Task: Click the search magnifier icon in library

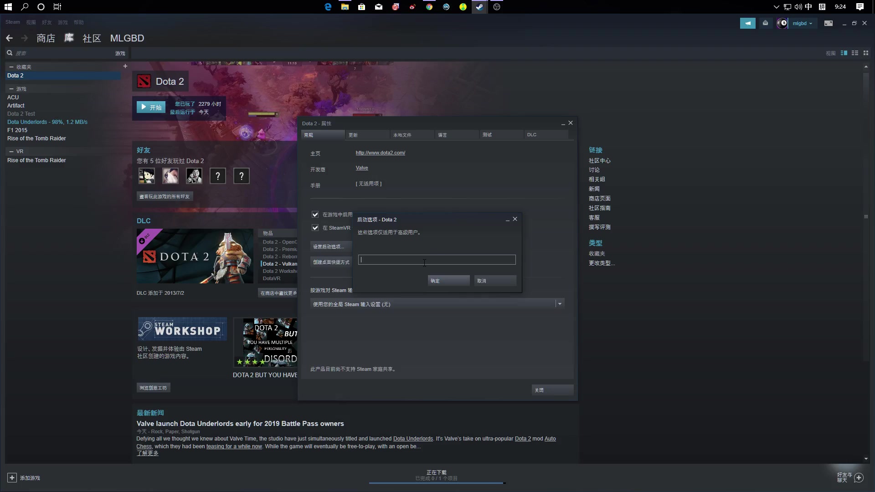Action: [9, 53]
